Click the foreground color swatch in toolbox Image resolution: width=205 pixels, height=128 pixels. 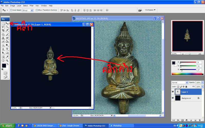(x=4, y=66)
